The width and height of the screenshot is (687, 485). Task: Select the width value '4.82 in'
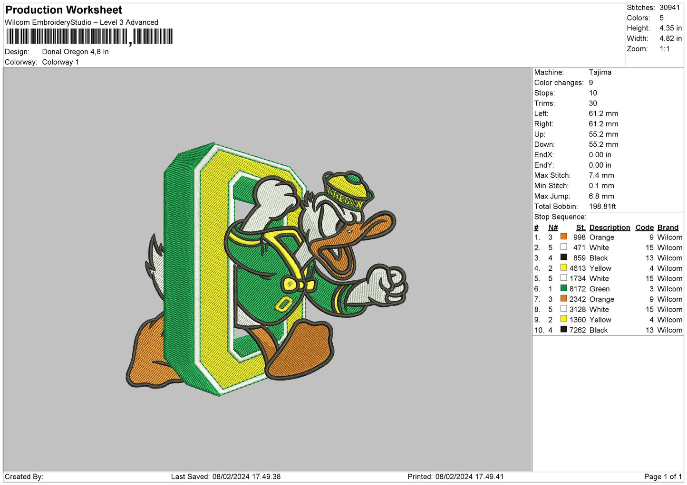[x=670, y=38]
